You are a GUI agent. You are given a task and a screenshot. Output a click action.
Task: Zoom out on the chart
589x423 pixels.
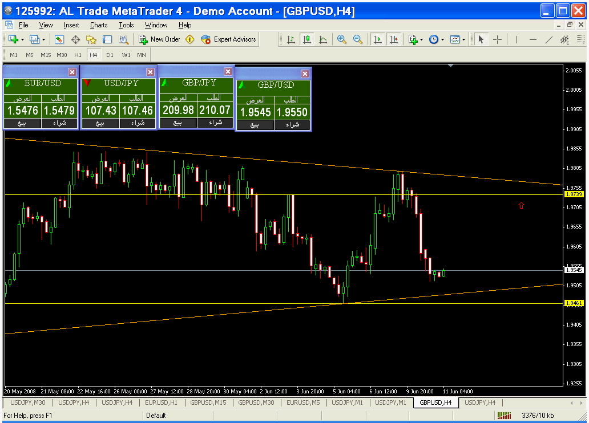click(358, 39)
